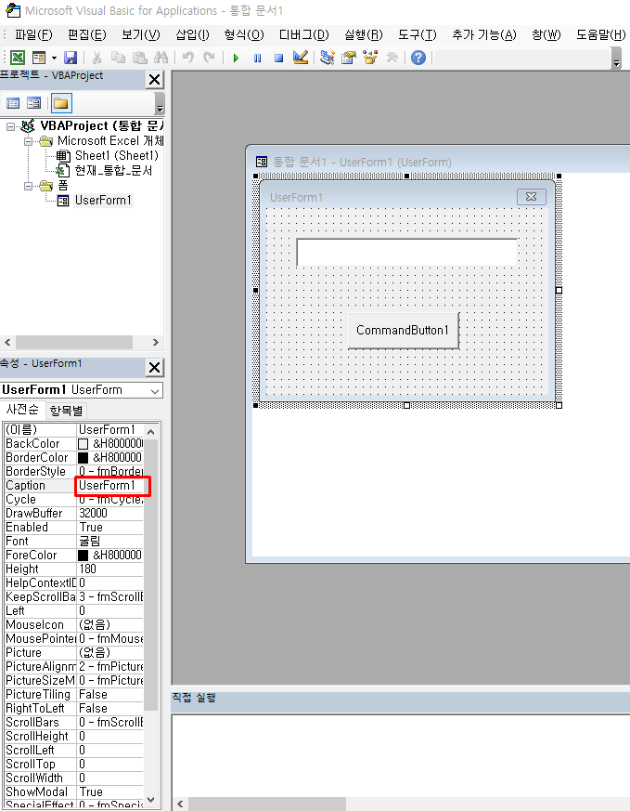
Task: Open the 삽입(I) menu
Action: (192, 34)
